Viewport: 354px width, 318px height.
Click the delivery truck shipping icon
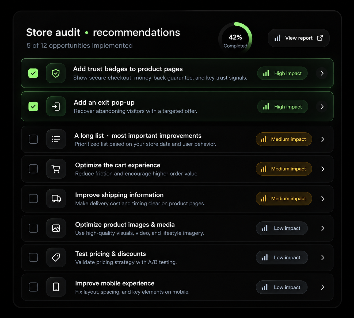coord(56,198)
